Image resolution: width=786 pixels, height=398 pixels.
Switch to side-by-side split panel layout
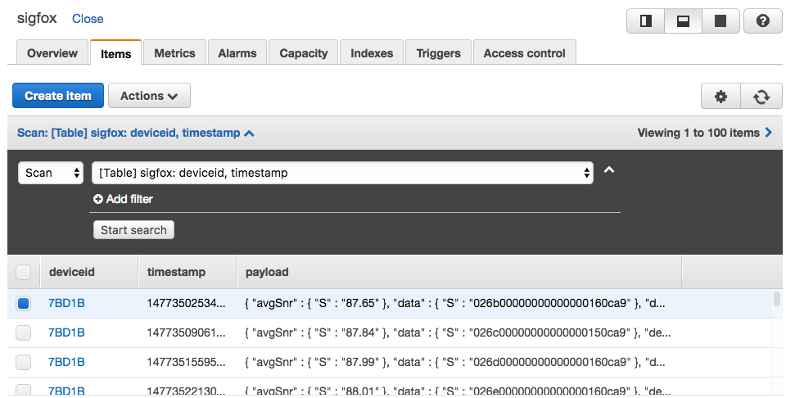(x=646, y=20)
